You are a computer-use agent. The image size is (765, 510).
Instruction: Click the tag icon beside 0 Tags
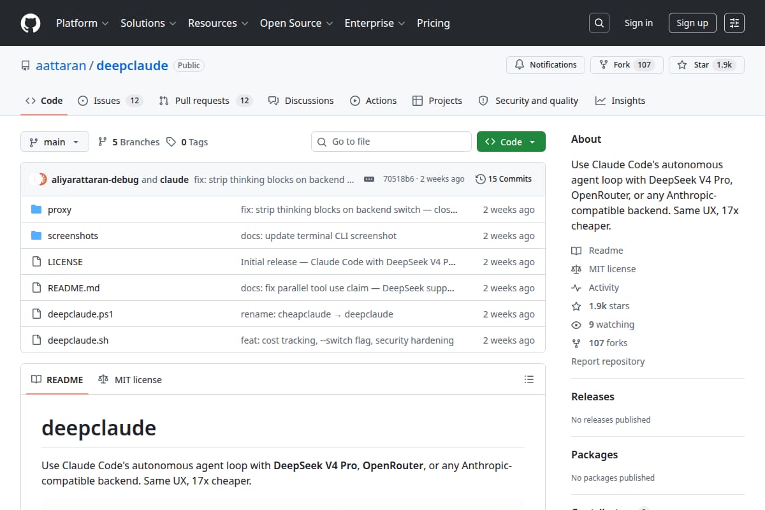tap(171, 142)
